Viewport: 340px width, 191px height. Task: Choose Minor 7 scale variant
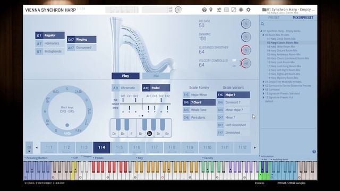(233, 118)
